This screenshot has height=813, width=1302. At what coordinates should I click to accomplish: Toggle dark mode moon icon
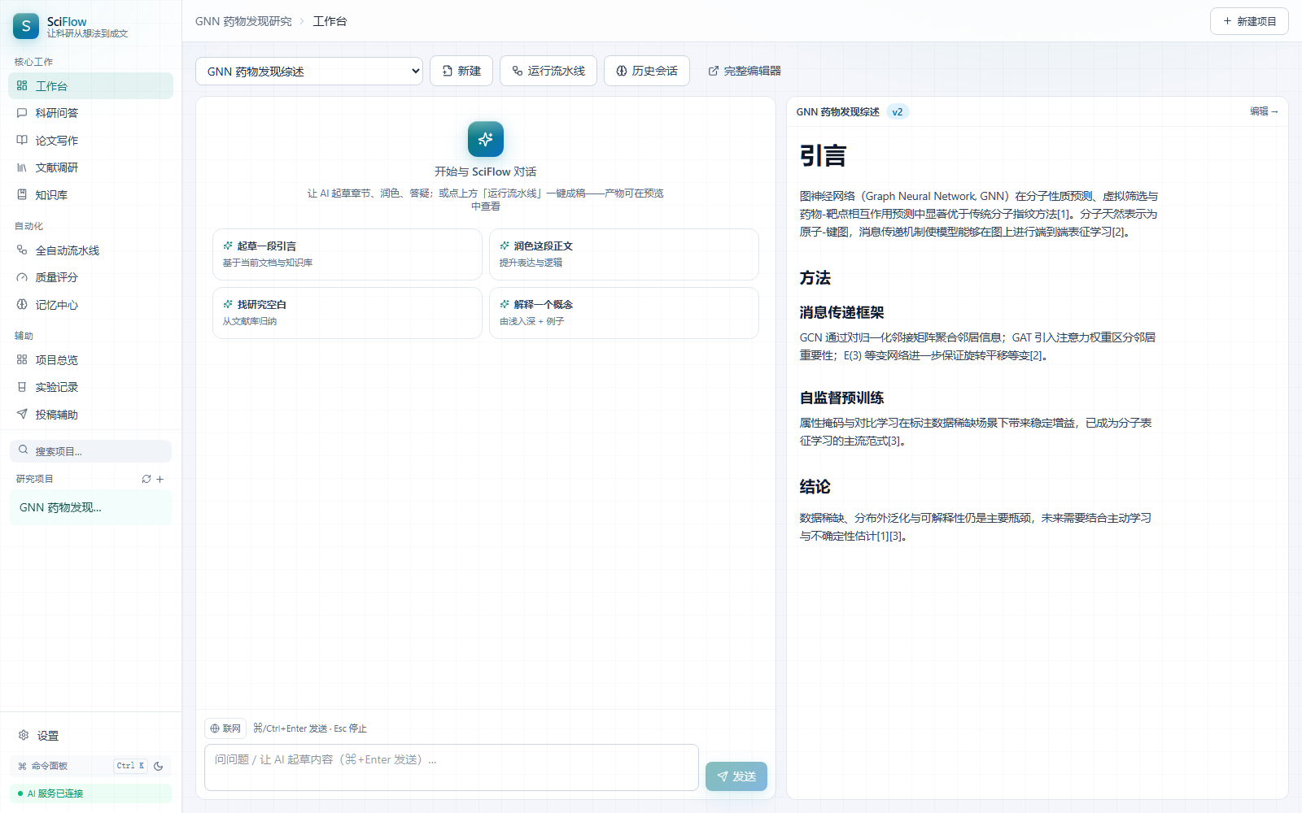pyautogui.click(x=159, y=766)
